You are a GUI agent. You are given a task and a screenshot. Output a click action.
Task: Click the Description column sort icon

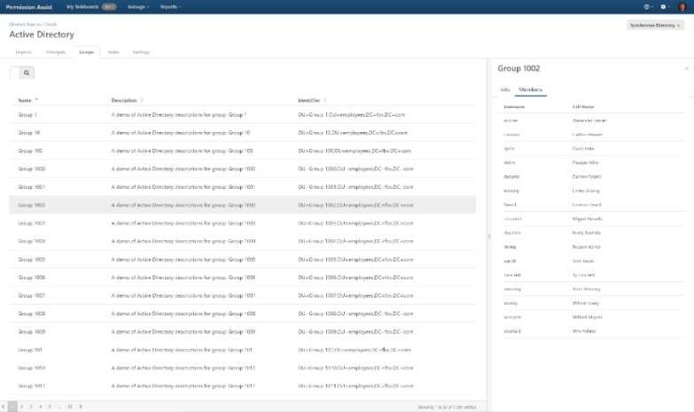click(142, 100)
